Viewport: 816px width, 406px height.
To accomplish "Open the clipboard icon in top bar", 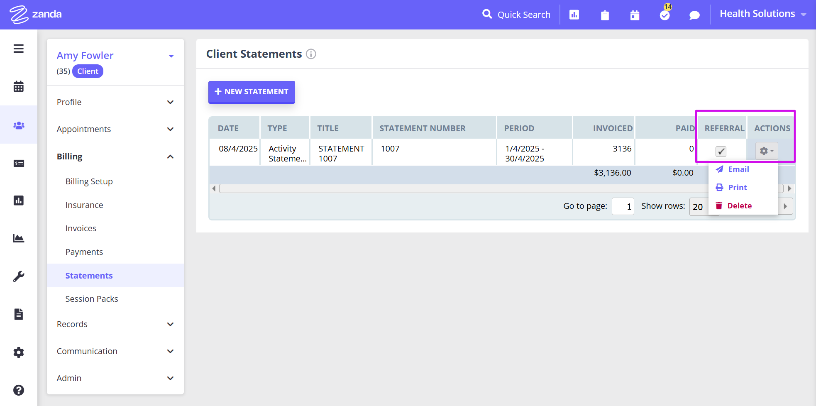I will 605,15.
